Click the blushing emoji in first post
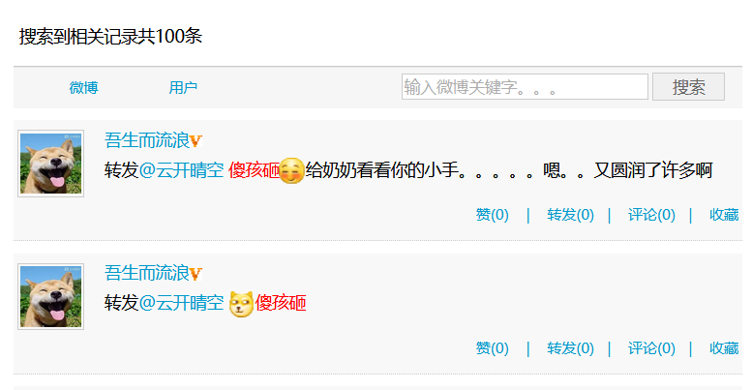The width and height of the screenshot is (752, 390). click(291, 170)
